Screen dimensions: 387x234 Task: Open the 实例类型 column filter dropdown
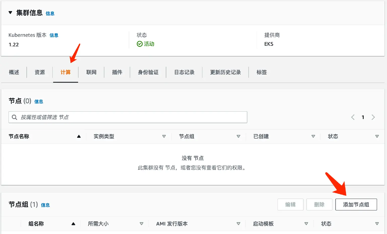click(x=164, y=136)
